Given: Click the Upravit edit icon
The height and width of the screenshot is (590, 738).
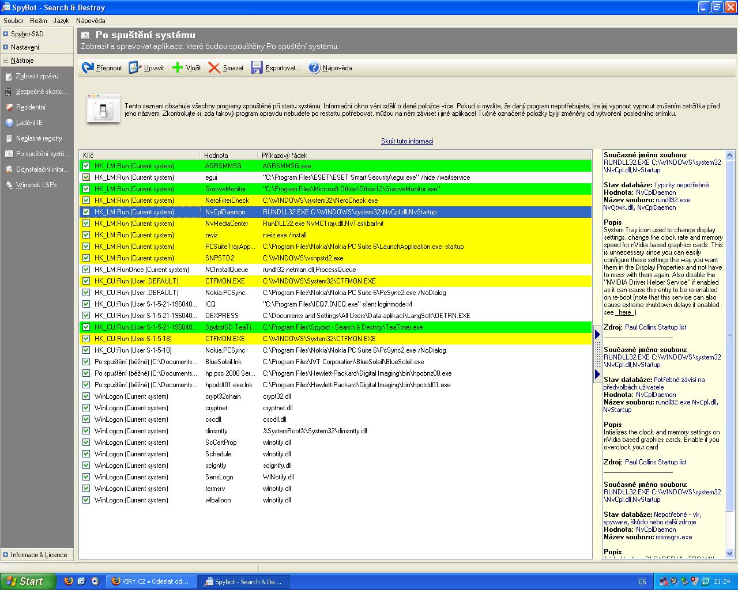Looking at the screenshot, I should [135, 68].
